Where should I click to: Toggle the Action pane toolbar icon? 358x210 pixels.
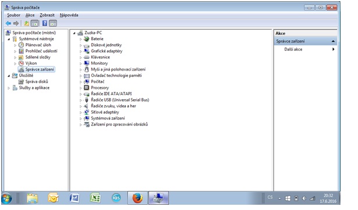tap(53, 23)
